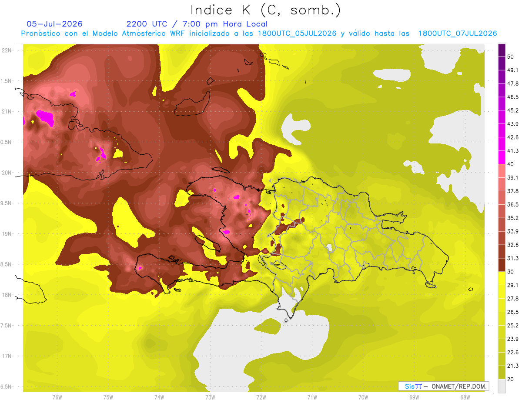Image resolution: width=522 pixels, height=403 pixels.
Task: Click the "76W" longitude label
Action: (x=57, y=397)
